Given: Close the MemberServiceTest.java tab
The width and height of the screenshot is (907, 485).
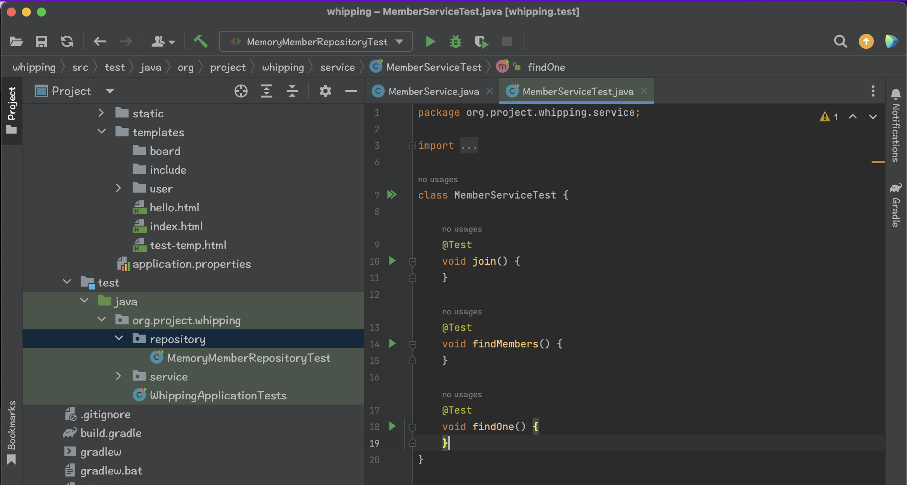Looking at the screenshot, I should click(644, 91).
